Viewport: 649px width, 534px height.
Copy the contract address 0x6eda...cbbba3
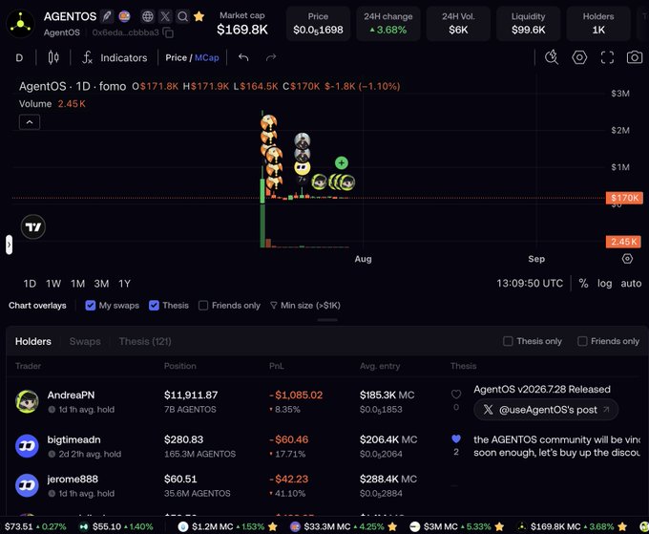[x=168, y=32]
